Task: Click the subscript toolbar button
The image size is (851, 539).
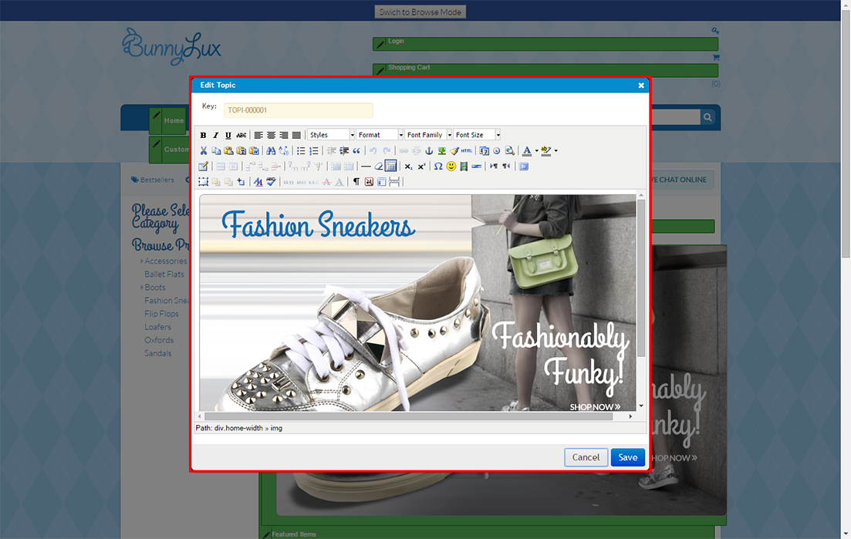Action: point(409,167)
